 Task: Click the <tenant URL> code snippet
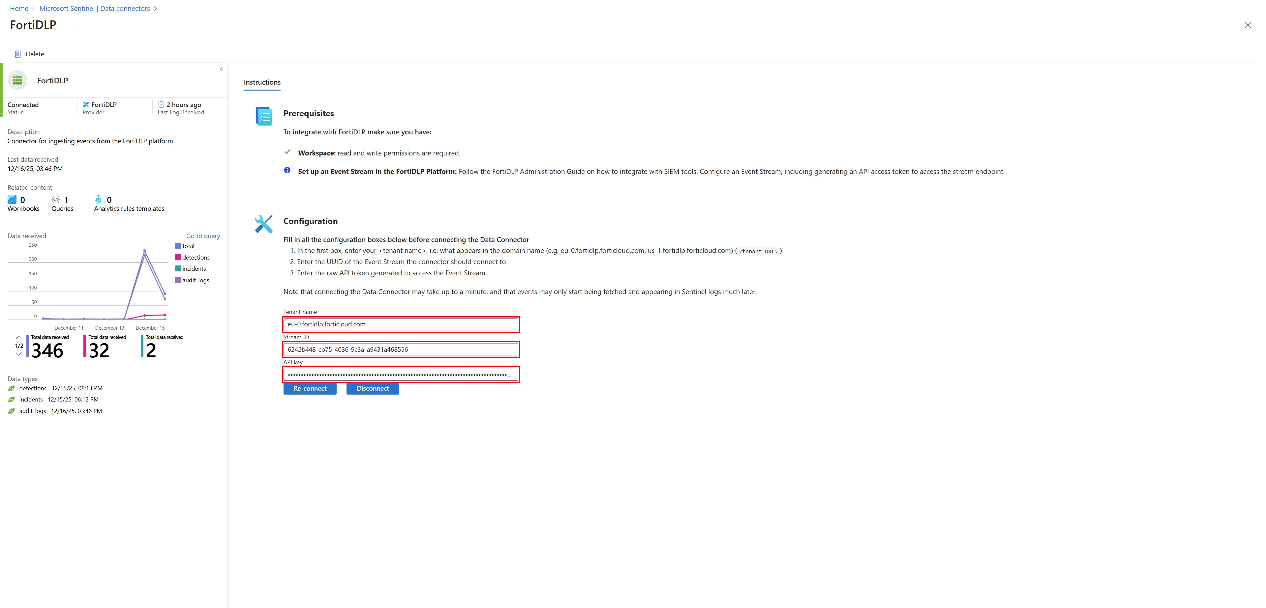click(758, 251)
